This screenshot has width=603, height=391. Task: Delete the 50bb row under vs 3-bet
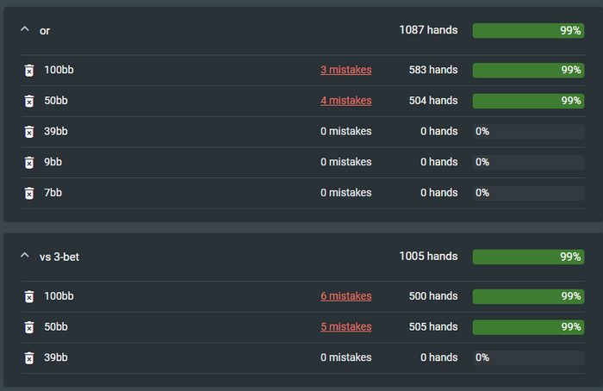coord(28,327)
